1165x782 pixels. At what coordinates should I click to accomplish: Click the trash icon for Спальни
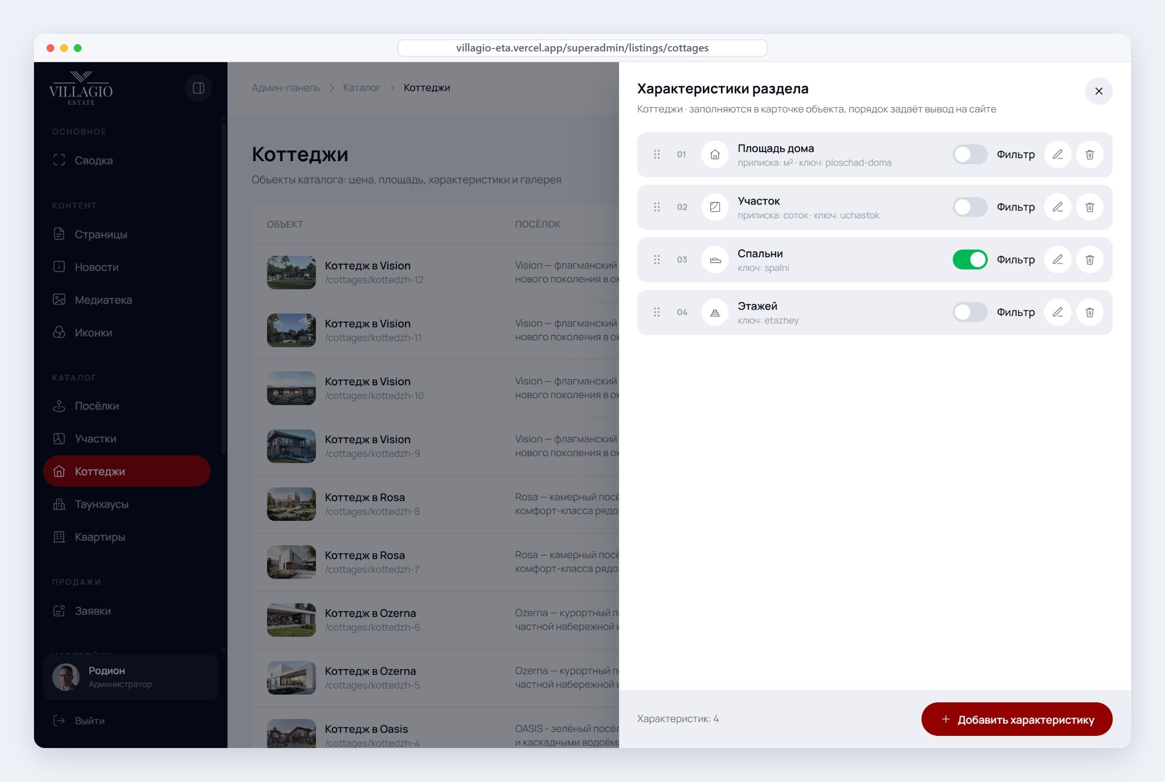[1090, 260]
